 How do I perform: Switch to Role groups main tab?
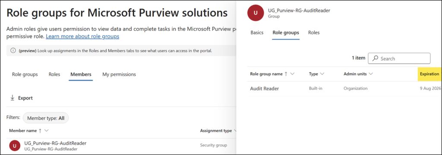pos(25,74)
